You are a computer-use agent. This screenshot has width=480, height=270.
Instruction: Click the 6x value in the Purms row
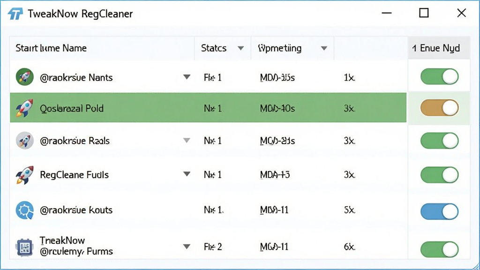click(x=349, y=247)
